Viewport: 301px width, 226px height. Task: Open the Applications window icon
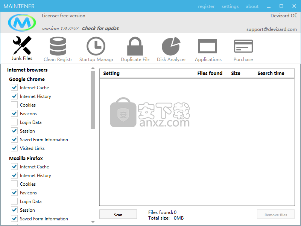[208, 47]
